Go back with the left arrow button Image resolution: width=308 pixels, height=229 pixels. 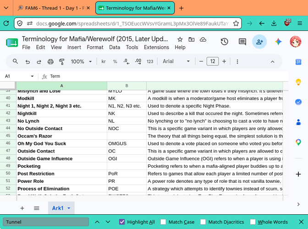coord(262,23)
